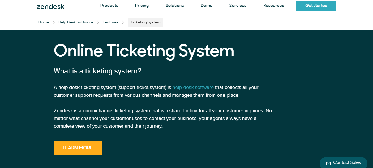Viewport: 373px width, 168px height.
Task: Open Help Desk Software breadcrumb link
Action: pyautogui.click(x=76, y=22)
